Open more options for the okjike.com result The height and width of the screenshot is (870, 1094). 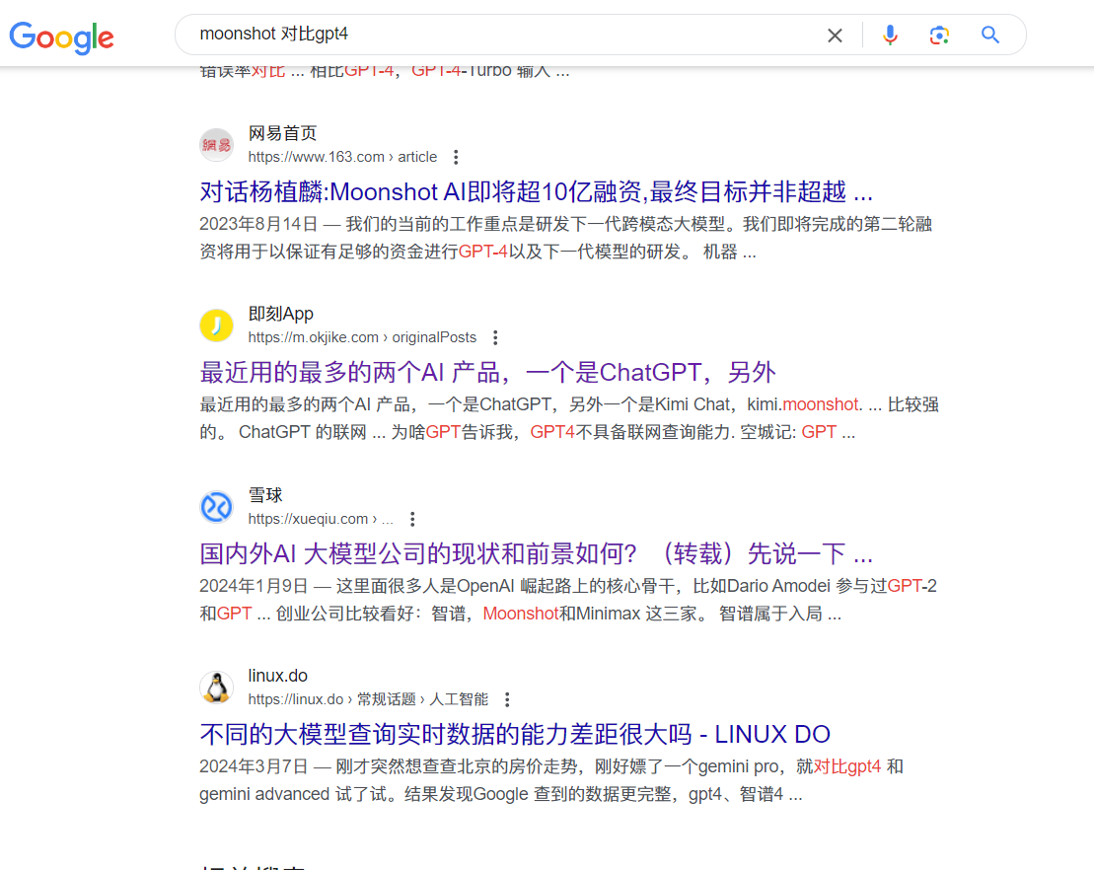tap(495, 337)
